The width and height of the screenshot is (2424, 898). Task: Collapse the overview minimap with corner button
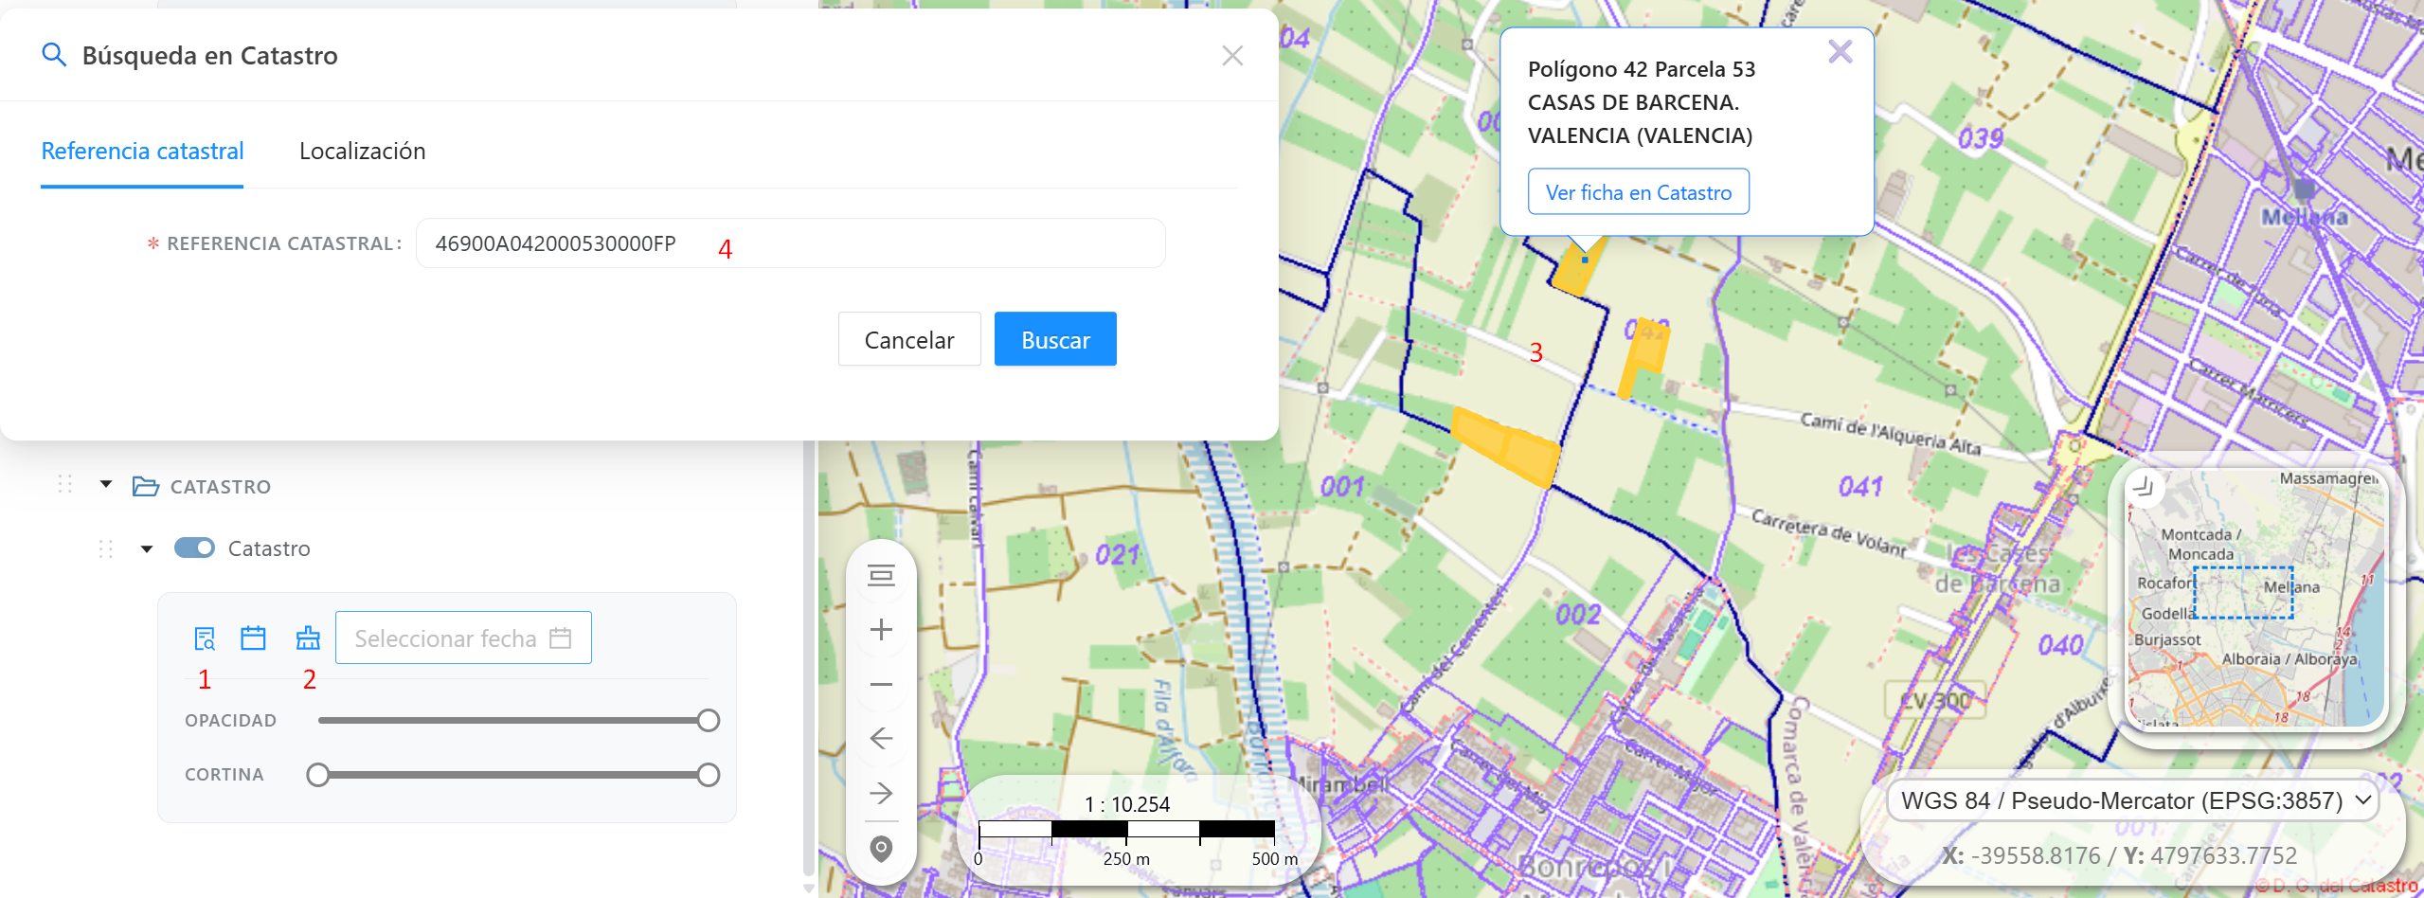tap(2144, 487)
